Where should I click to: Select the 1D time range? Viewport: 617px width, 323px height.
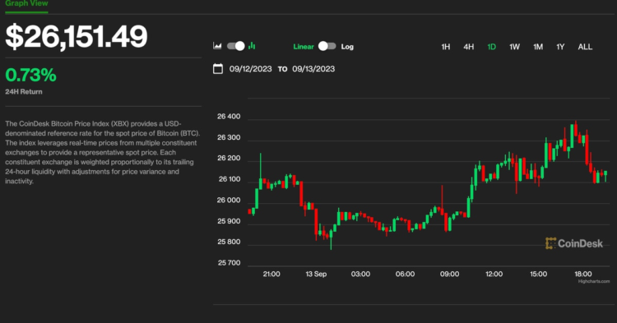tap(491, 47)
